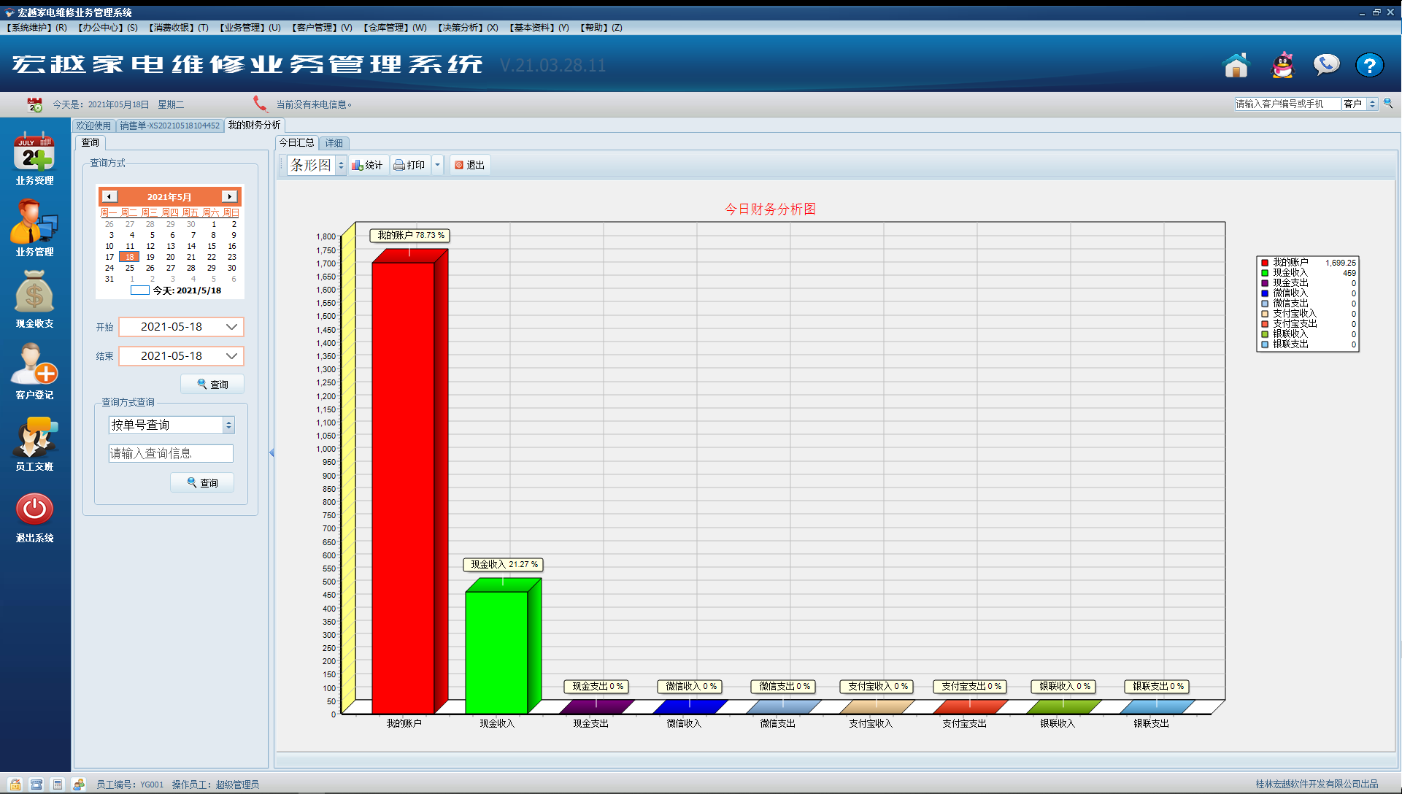Click the 统计 statistics toolbar button

click(367, 166)
